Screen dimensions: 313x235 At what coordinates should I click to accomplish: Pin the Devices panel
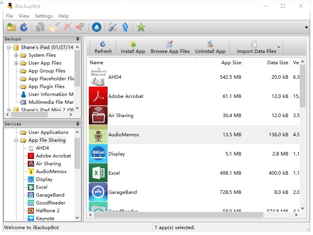[x=77, y=124]
